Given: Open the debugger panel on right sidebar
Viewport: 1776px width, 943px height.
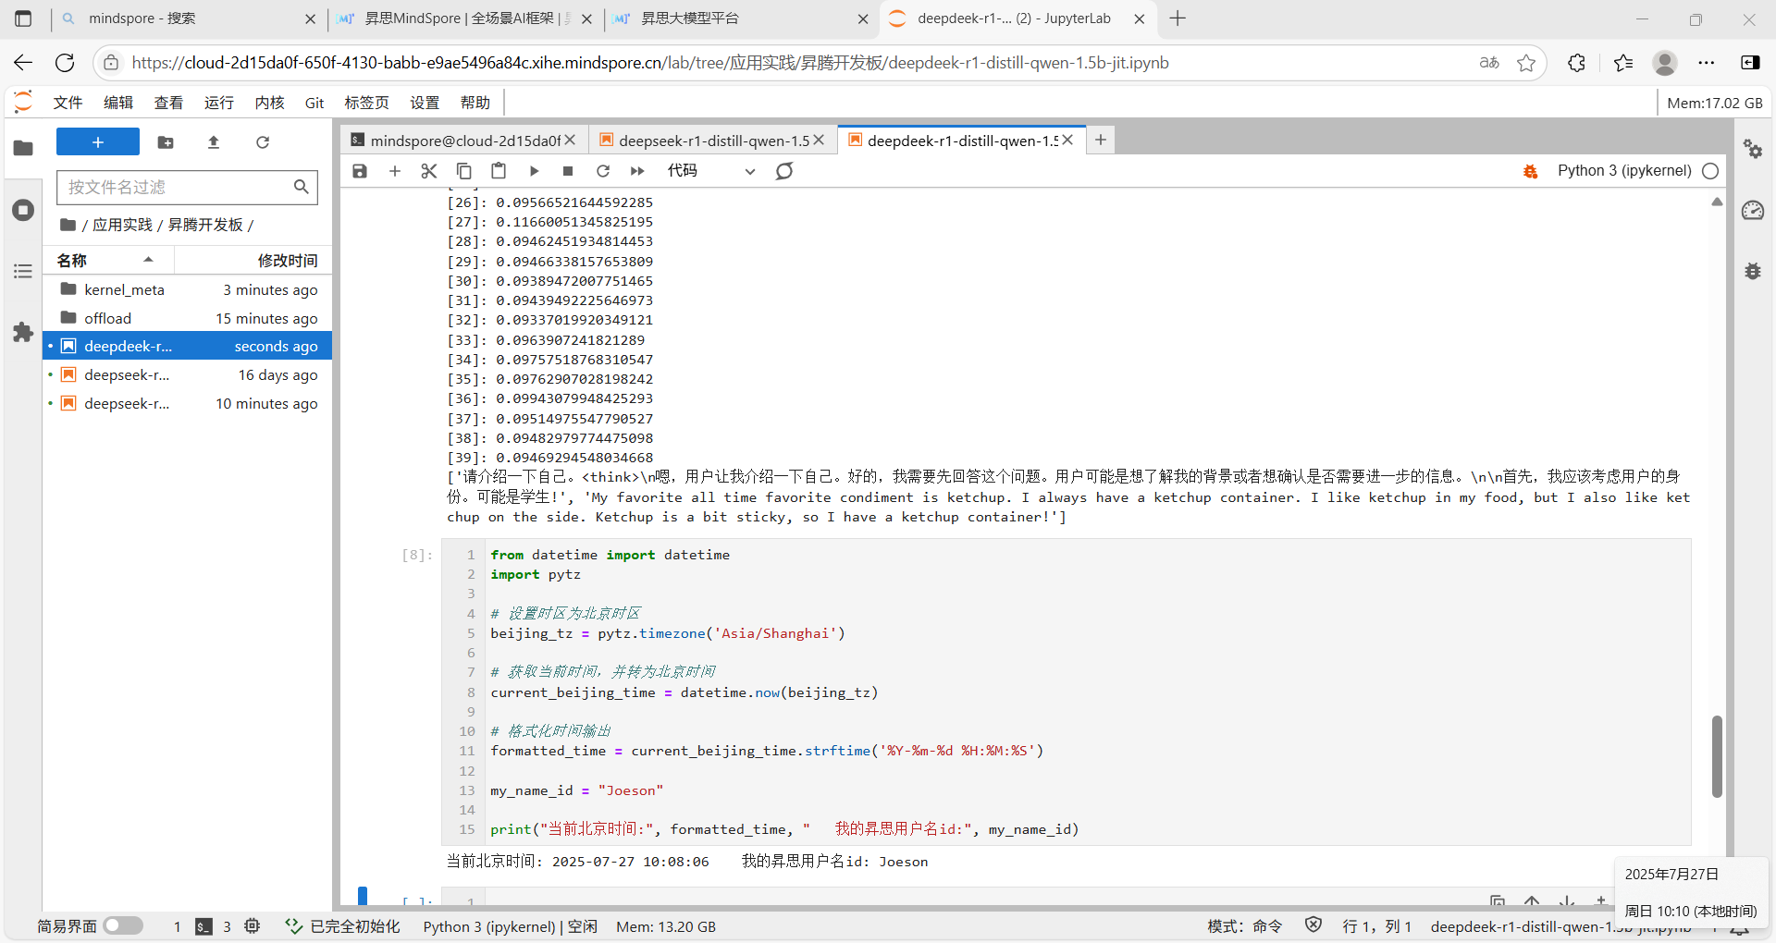Looking at the screenshot, I should [x=1752, y=272].
